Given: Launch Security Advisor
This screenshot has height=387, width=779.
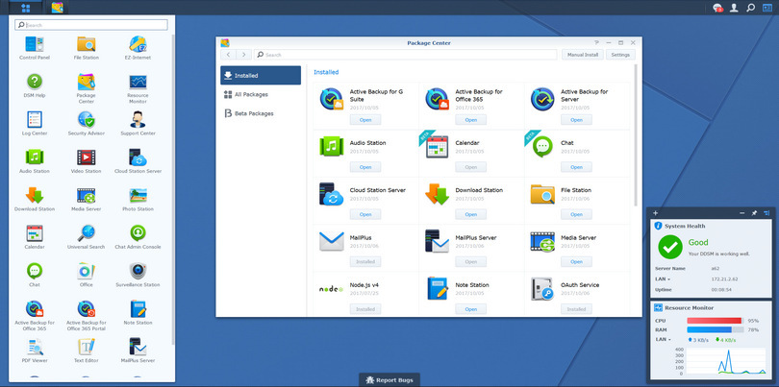Looking at the screenshot, I should 86,124.
